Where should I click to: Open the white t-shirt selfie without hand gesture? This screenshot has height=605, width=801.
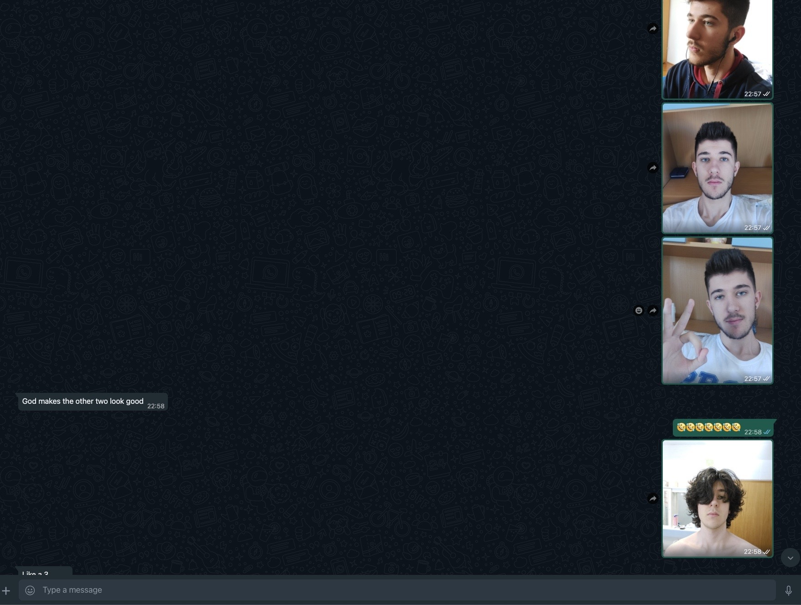coord(717,168)
